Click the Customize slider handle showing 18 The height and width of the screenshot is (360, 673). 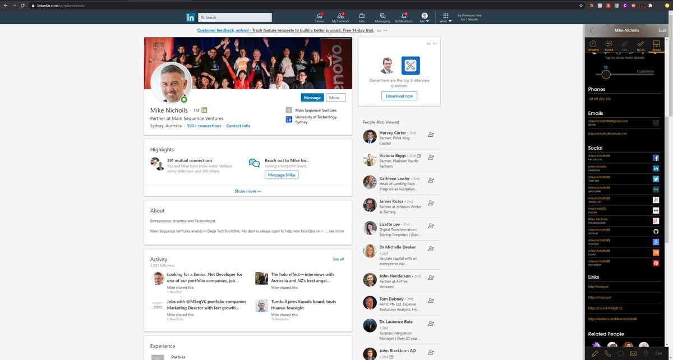point(606,75)
